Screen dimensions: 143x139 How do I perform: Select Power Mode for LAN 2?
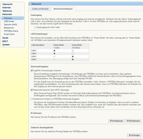pyautogui.click(x=54, y=54)
